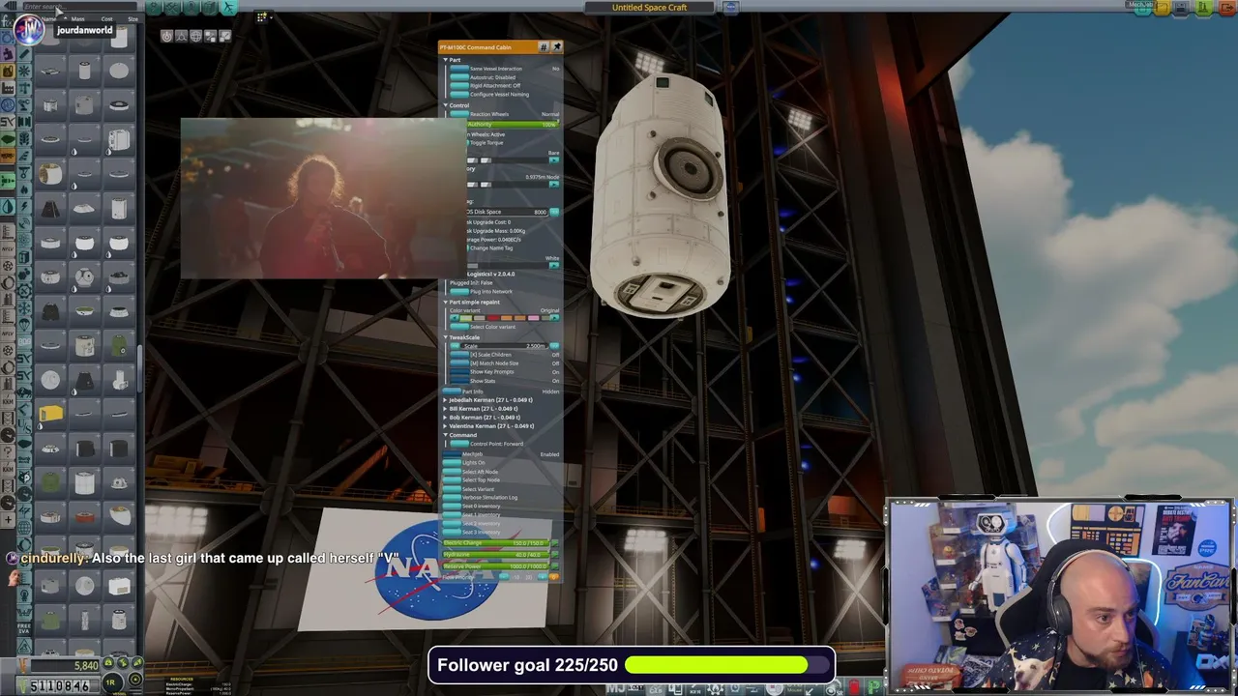The height and width of the screenshot is (696, 1238).
Task: Collapse the Control section
Action: [x=446, y=105]
